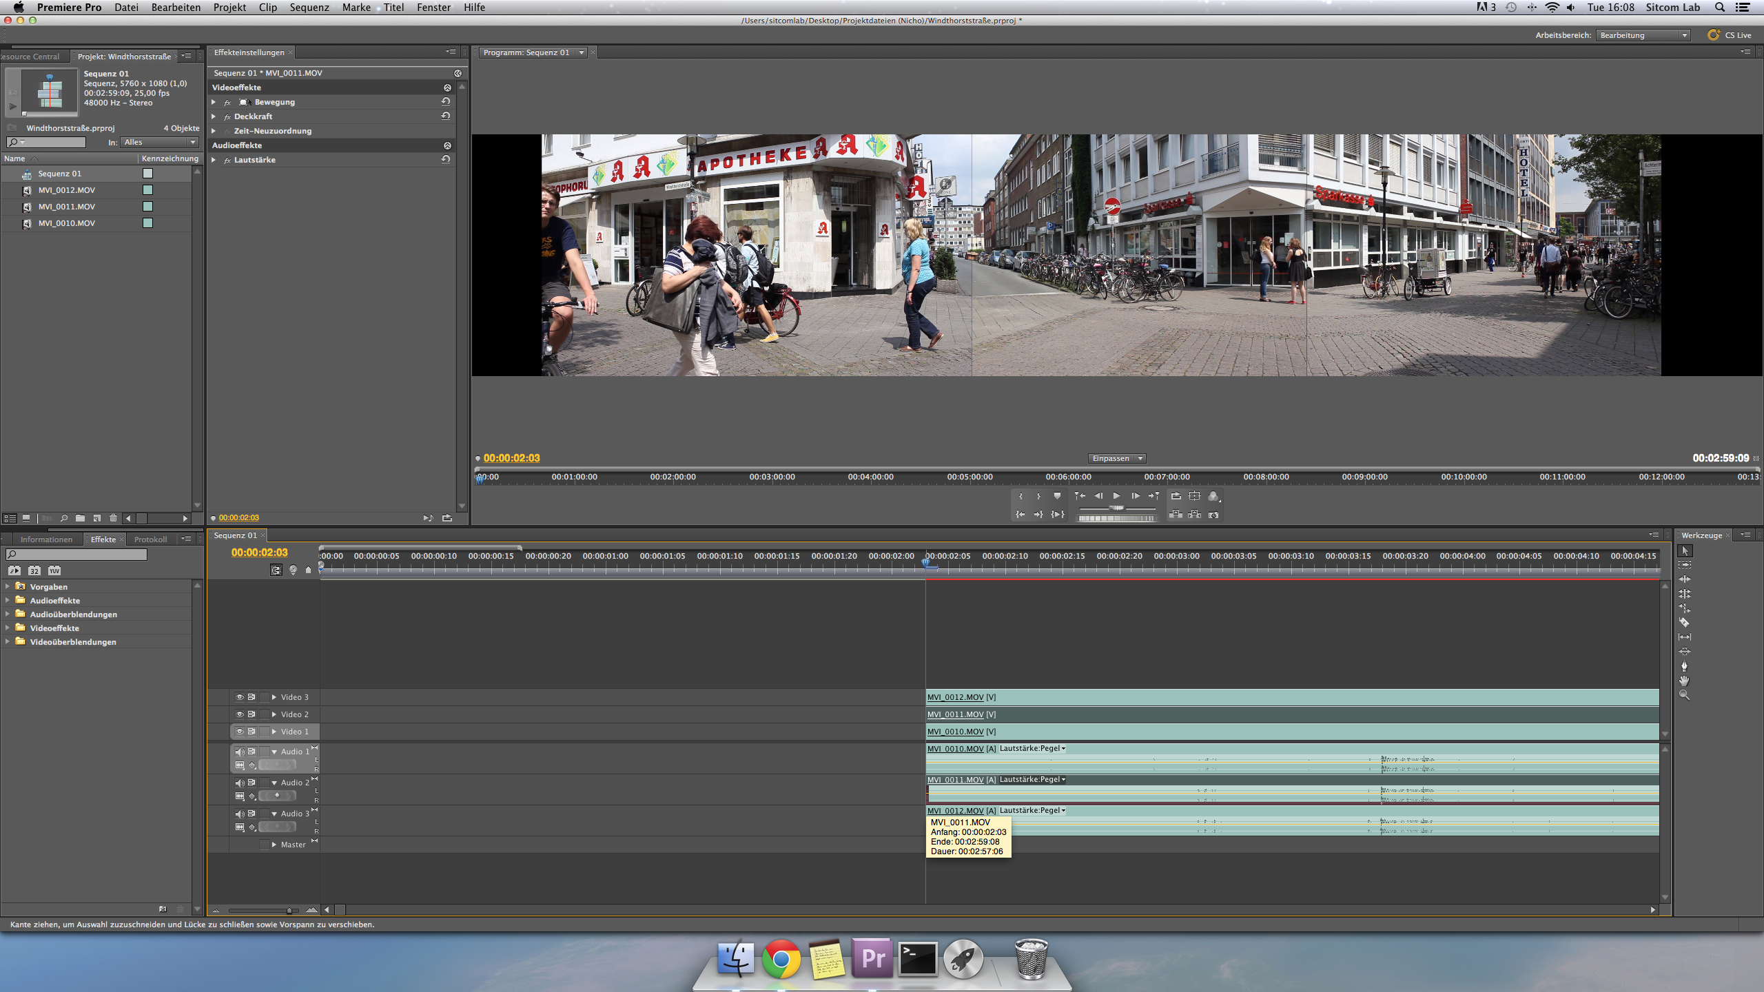Expand the Bewegung effect properties
The image size is (1764, 992).
214,102
